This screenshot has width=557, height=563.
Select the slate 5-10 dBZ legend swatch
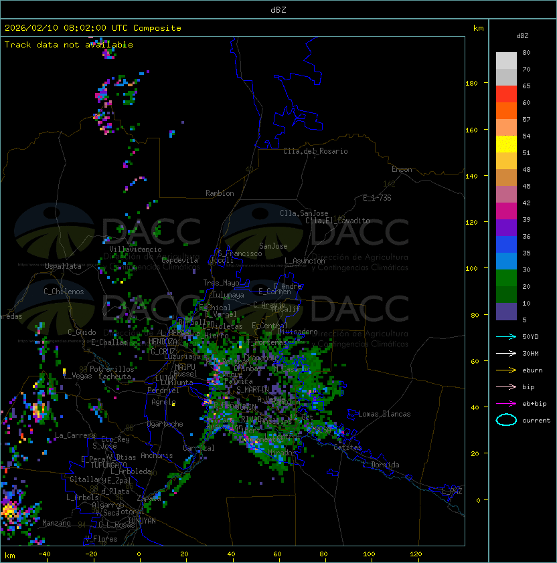[506, 312]
